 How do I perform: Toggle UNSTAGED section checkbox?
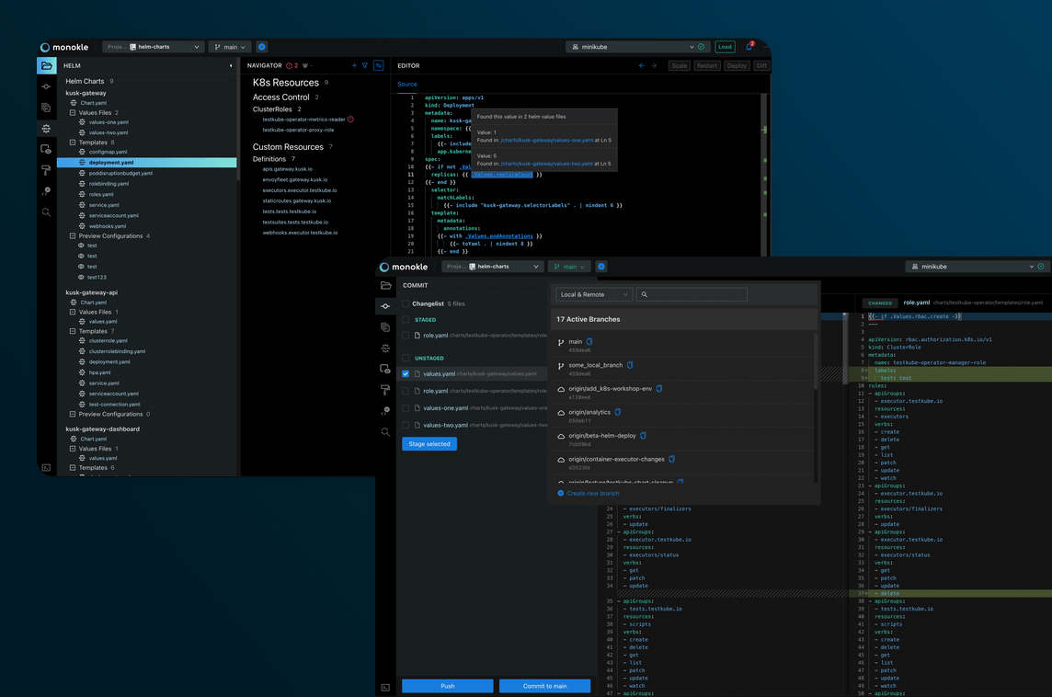pyautogui.click(x=406, y=359)
